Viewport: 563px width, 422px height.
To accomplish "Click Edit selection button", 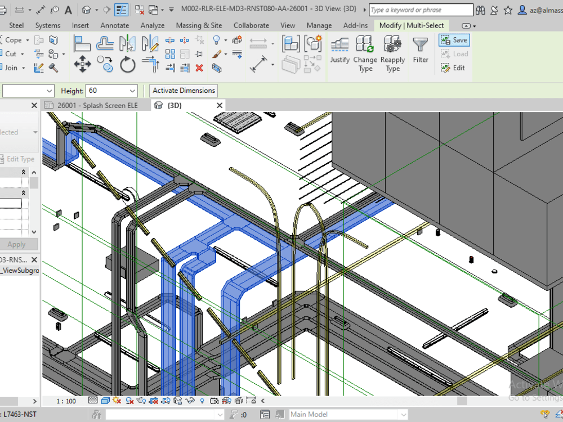I will tap(453, 68).
